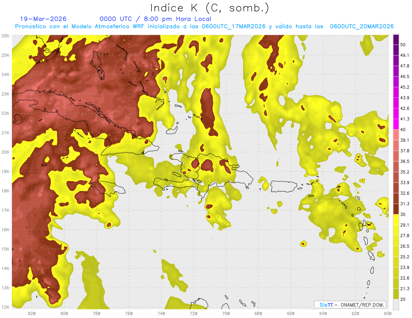
Task: Click the 21N latitude label
Action: 5,133
